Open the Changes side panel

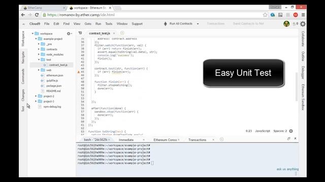click(x=23, y=95)
